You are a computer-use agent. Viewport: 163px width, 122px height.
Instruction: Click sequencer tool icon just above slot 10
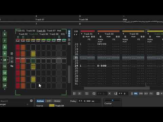point(12,58)
